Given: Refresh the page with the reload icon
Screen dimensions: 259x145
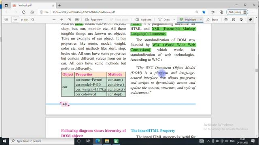Looking at the screenshot, I should tap(23, 12).
